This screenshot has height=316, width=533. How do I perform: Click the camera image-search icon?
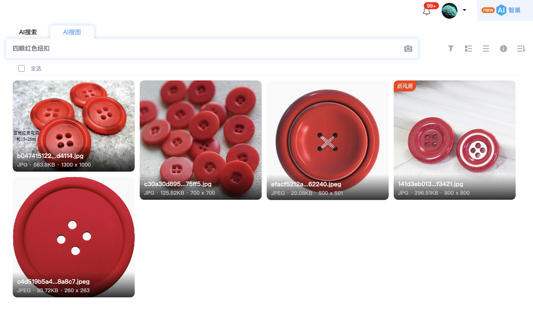tap(408, 48)
